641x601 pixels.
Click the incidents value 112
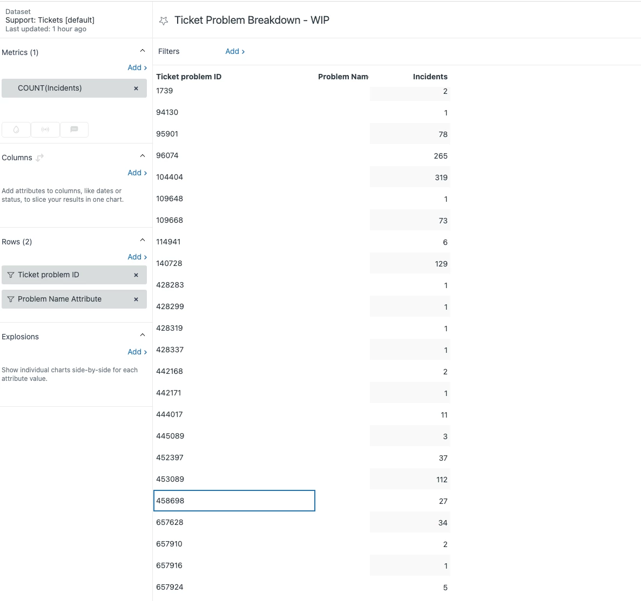pyautogui.click(x=442, y=480)
